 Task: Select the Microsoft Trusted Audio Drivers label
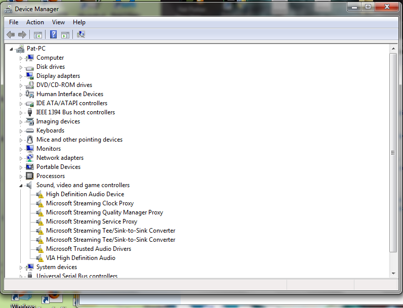tap(89, 249)
